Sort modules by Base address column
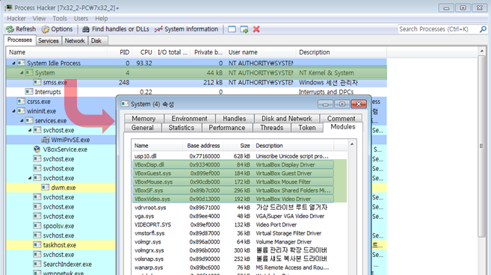This screenshot has height=275, width=491. (x=203, y=146)
